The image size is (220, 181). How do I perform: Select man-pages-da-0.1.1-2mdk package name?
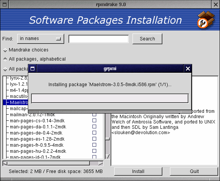tap(38, 127)
